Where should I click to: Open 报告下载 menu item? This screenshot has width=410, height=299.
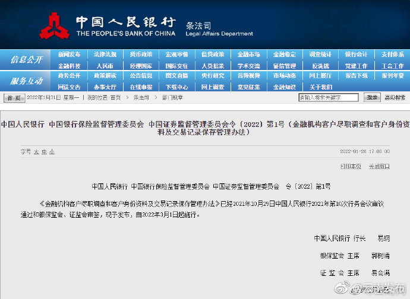356,76
